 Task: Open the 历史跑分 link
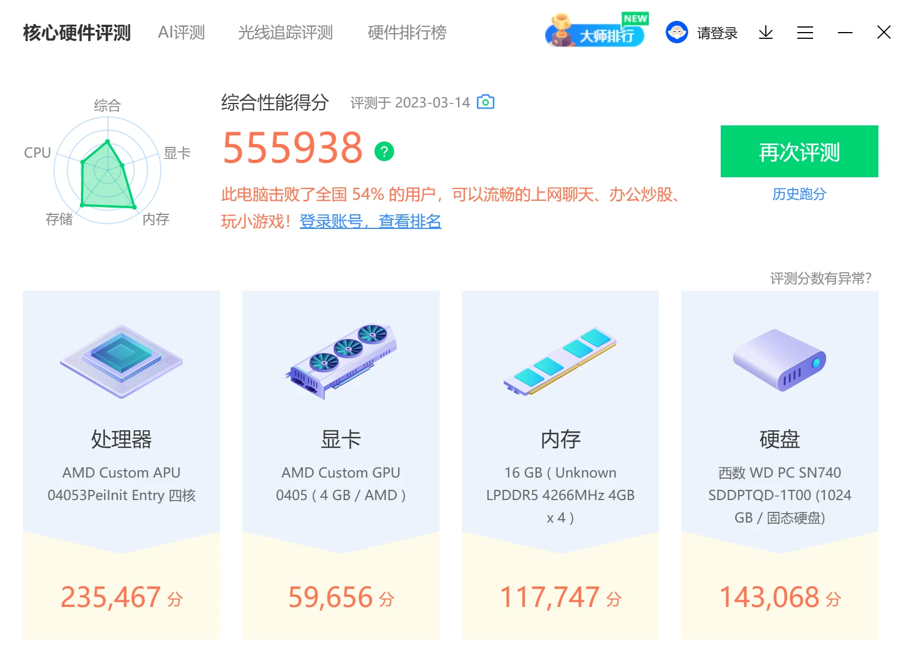tap(799, 194)
